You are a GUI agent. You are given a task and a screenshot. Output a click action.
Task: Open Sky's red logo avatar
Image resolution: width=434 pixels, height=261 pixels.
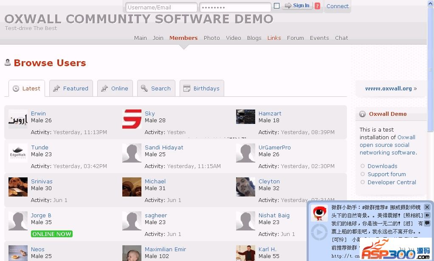point(132,119)
